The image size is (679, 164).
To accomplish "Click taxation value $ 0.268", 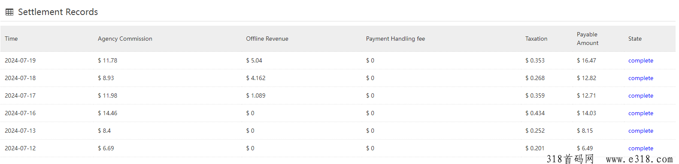I will tap(535, 78).
